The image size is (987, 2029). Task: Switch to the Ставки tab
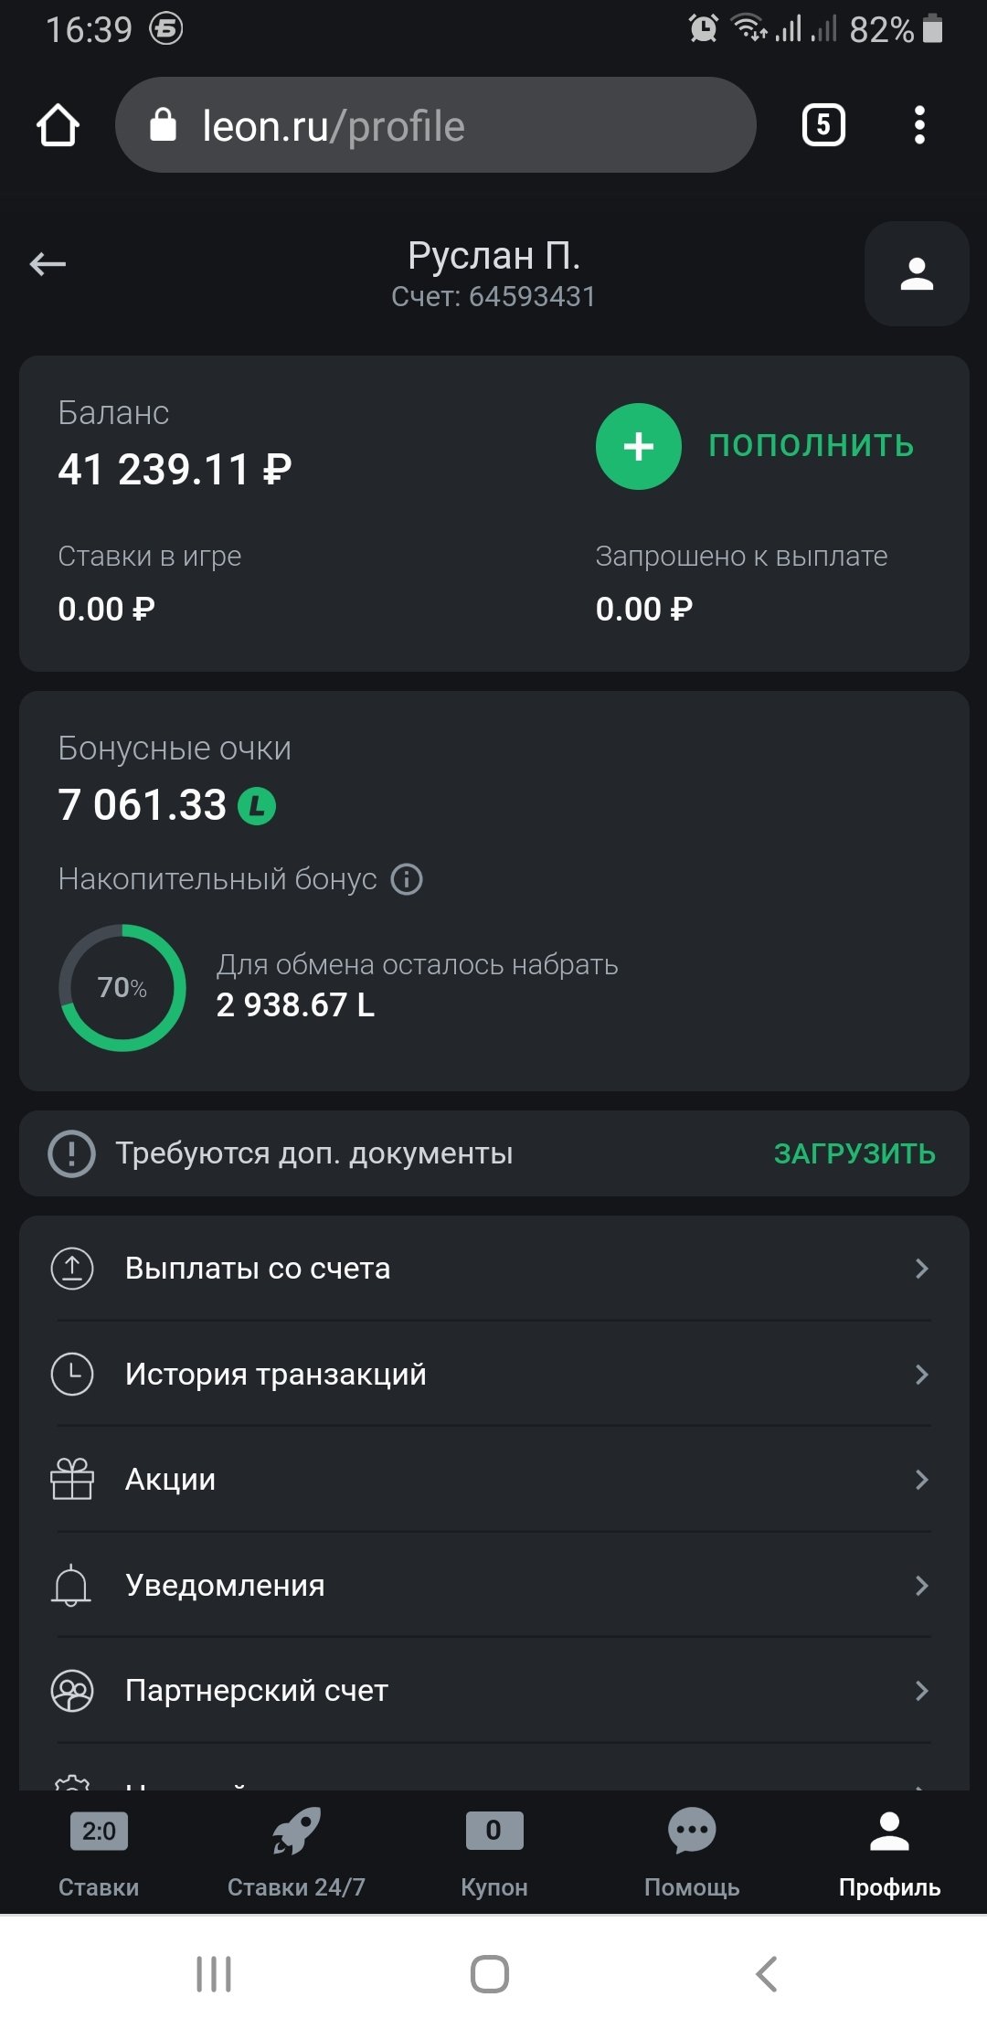pos(99,1850)
